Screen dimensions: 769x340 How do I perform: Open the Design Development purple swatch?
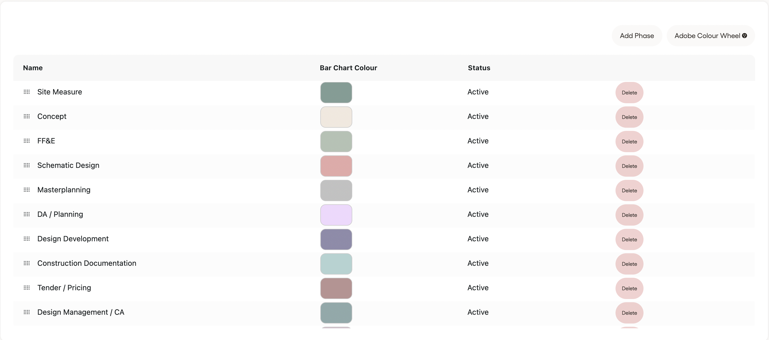point(336,239)
